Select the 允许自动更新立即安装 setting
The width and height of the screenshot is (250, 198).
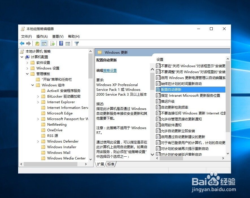pyautogui.click(x=178, y=131)
